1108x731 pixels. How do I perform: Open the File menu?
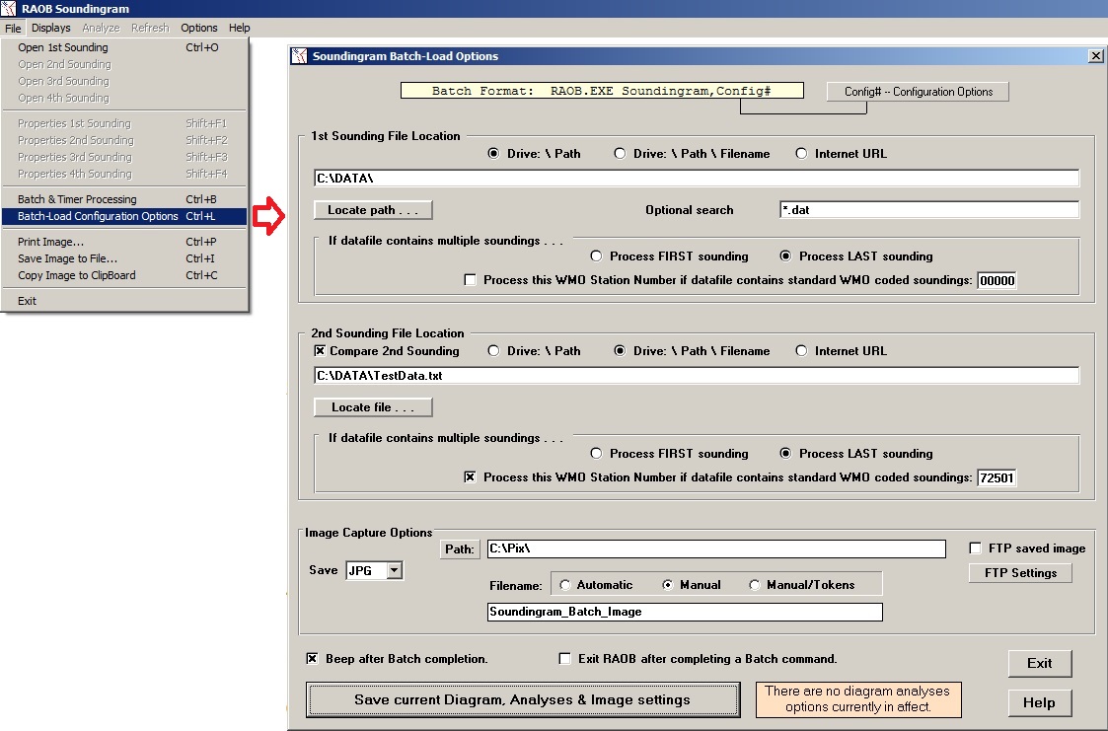tap(13, 28)
